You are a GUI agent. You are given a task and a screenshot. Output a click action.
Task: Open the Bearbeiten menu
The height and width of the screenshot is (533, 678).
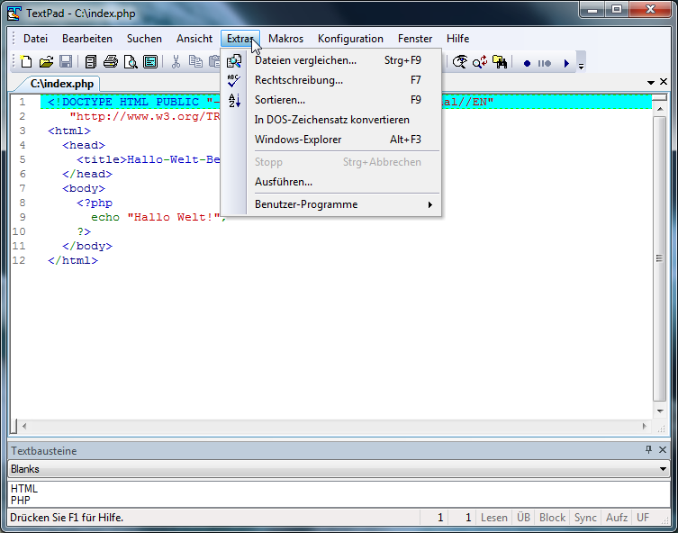click(87, 39)
